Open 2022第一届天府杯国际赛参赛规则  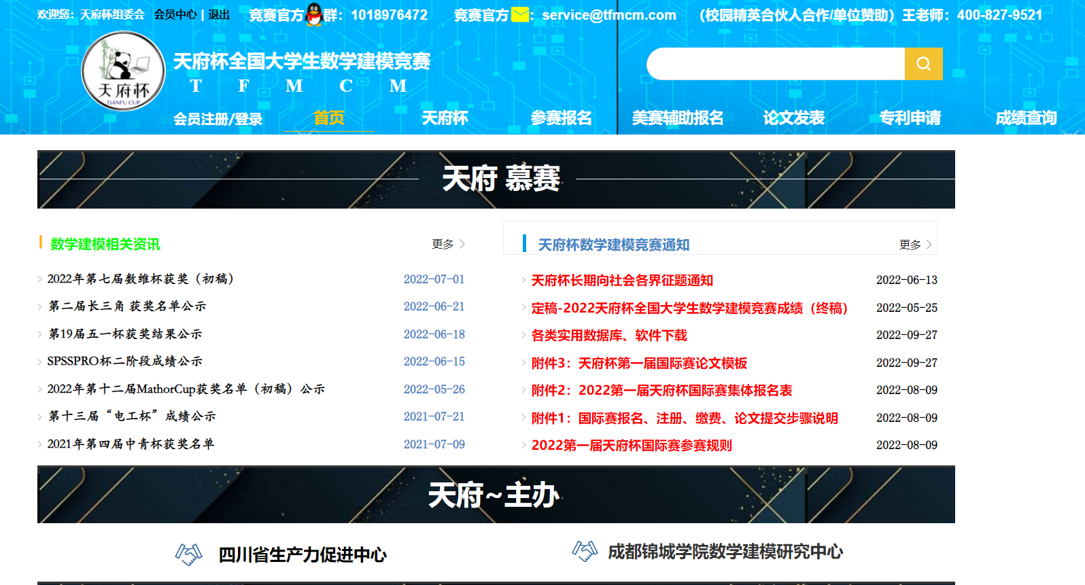coord(632,446)
